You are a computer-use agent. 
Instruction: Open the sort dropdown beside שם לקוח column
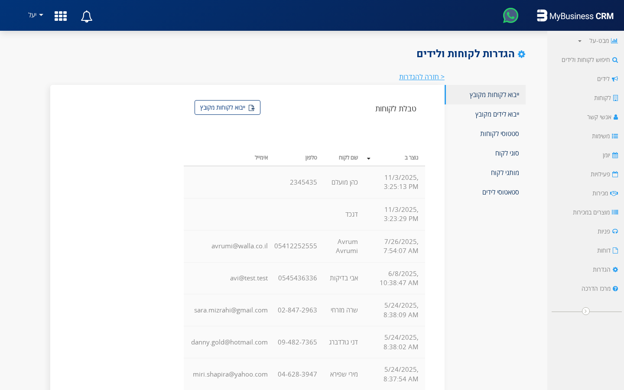point(368,159)
